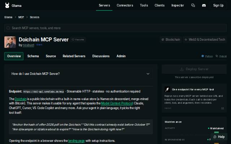
Task: Focus the Search MCP servers field
Action: (115, 28)
